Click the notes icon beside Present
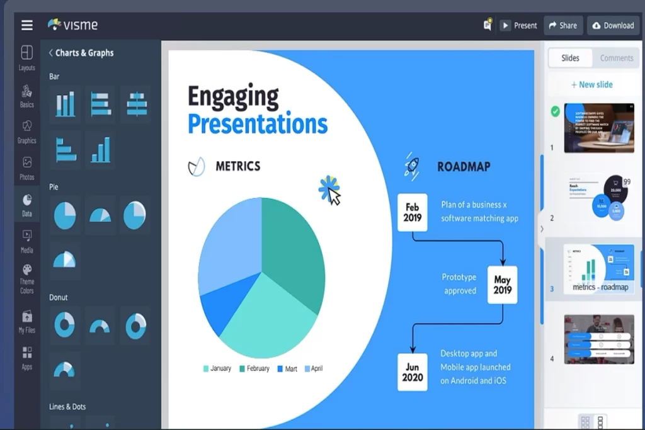The height and width of the screenshot is (430, 645). 487,25
